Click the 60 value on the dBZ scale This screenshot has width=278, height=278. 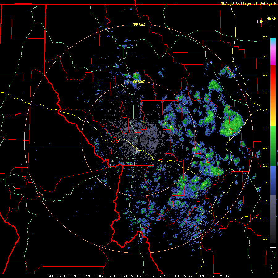pyautogui.click(x=265, y=74)
